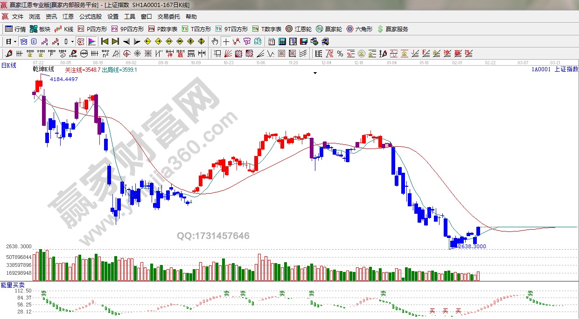Launch the 六角形 hexagon tool
The width and height of the screenshot is (579, 319).
(x=359, y=29)
